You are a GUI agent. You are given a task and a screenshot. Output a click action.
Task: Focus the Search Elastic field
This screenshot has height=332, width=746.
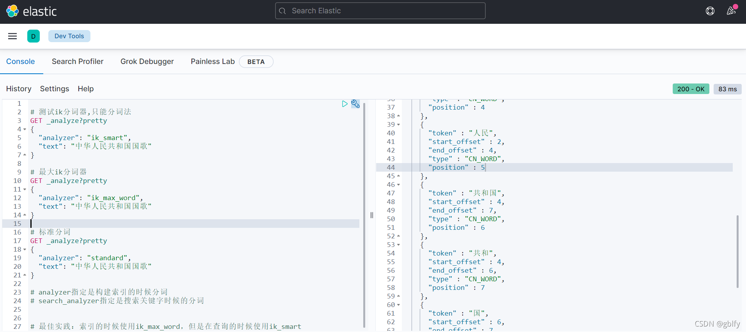pyautogui.click(x=380, y=11)
